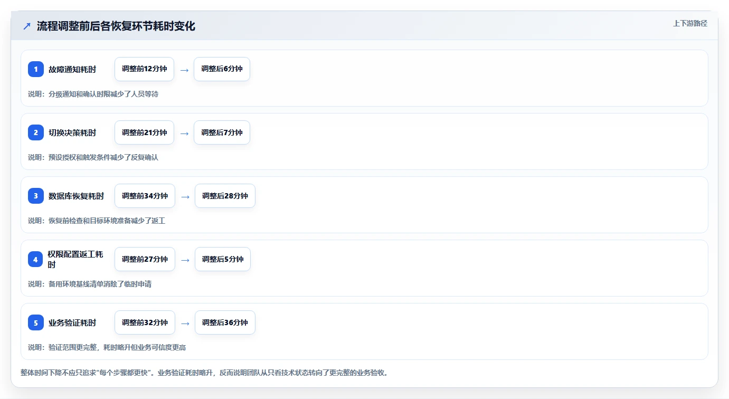Select the 调整前27分钟 chip
The width and height of the screenshot is (729, 399).
145,259
